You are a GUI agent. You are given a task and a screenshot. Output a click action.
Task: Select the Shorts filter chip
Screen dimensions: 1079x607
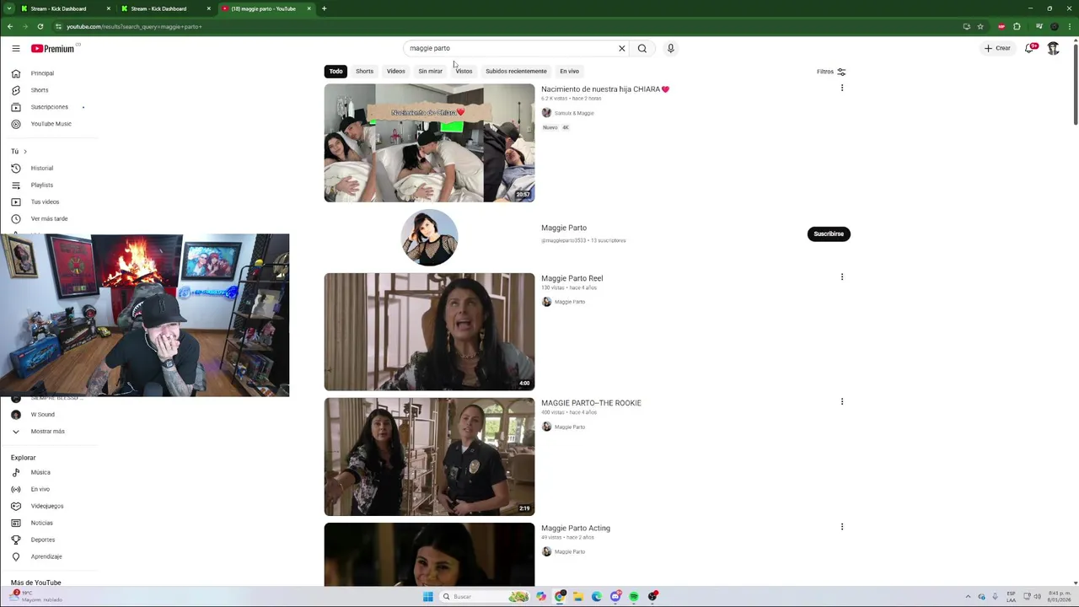pyautogui.click(x=364, y=71)
